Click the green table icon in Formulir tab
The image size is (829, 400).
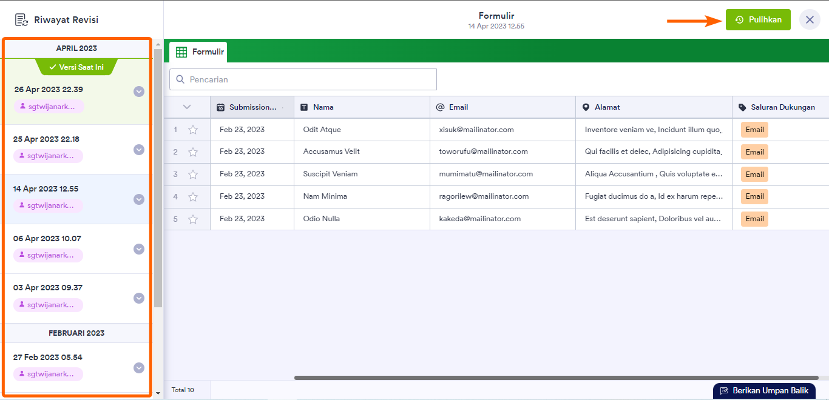(181, 52)
